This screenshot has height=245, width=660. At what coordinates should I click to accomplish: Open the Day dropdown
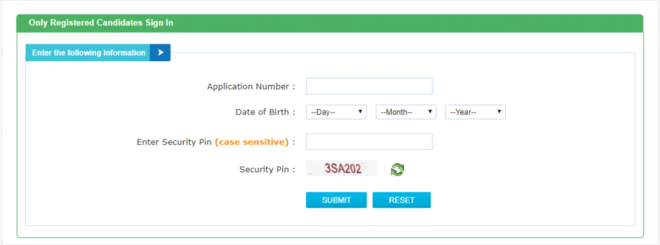(336, 112)
